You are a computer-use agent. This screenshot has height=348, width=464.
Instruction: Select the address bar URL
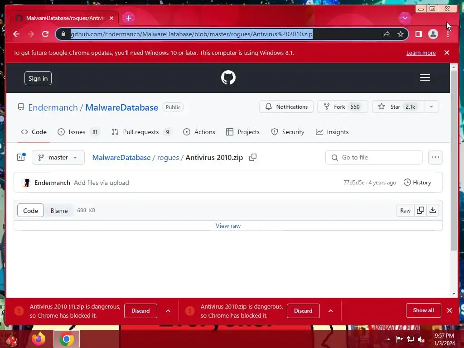click(x=192, y=34)
